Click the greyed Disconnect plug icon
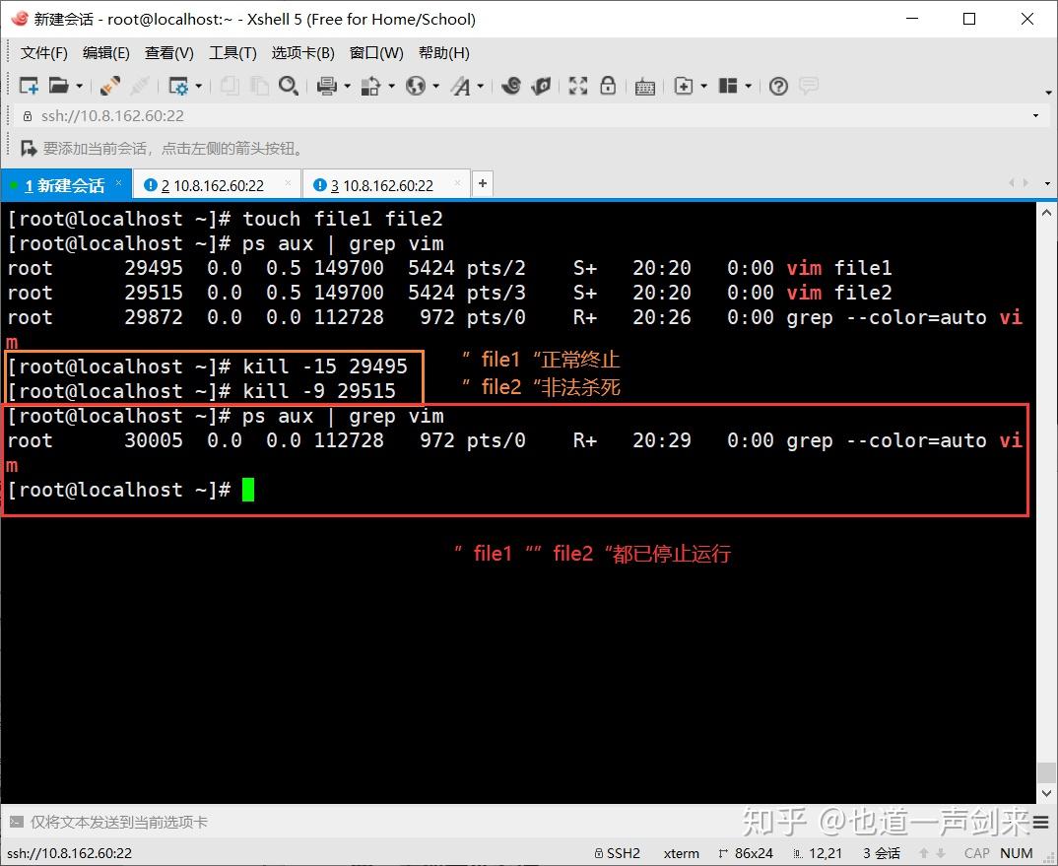 [x=140, y=86]
